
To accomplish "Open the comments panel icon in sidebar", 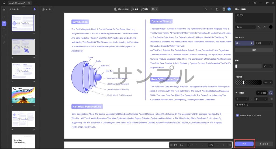I will tap(4, 36).
